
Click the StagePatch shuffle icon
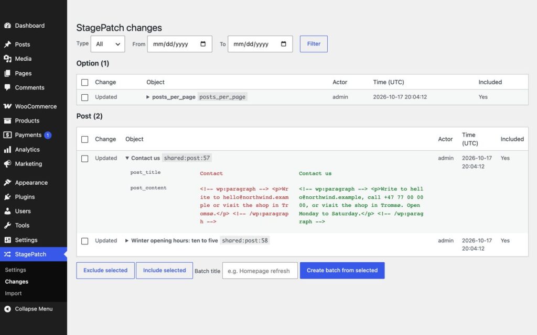point(7,254)
